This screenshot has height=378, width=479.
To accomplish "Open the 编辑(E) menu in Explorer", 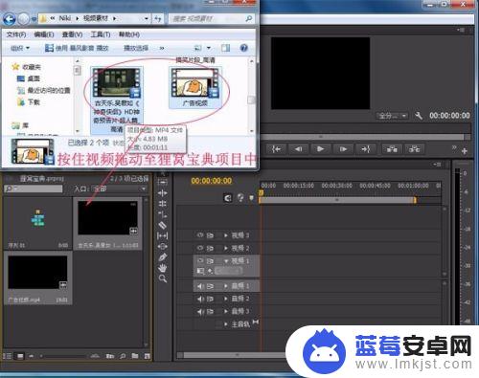I will [x=44, y=34].
